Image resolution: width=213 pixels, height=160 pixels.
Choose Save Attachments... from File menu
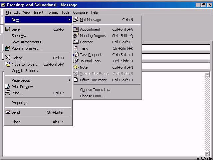(28, 42)
